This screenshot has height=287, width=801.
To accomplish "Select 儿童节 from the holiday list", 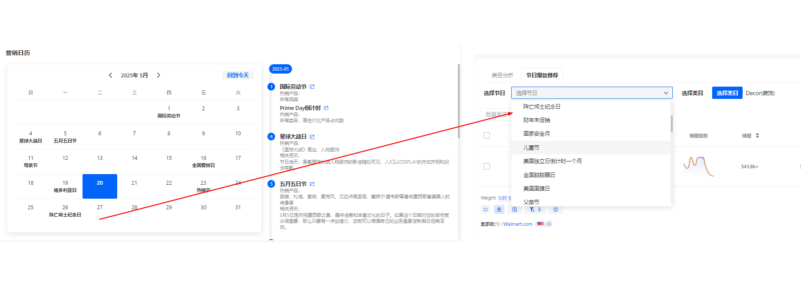I will pyautogui.click(x=531, y=148).
